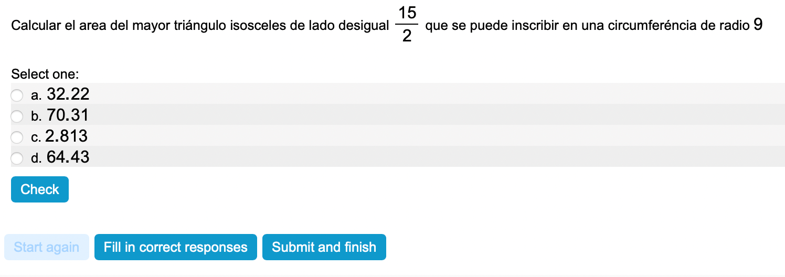
Task: Click the 'c.' option letter label
Action: (x=36, y=137)
